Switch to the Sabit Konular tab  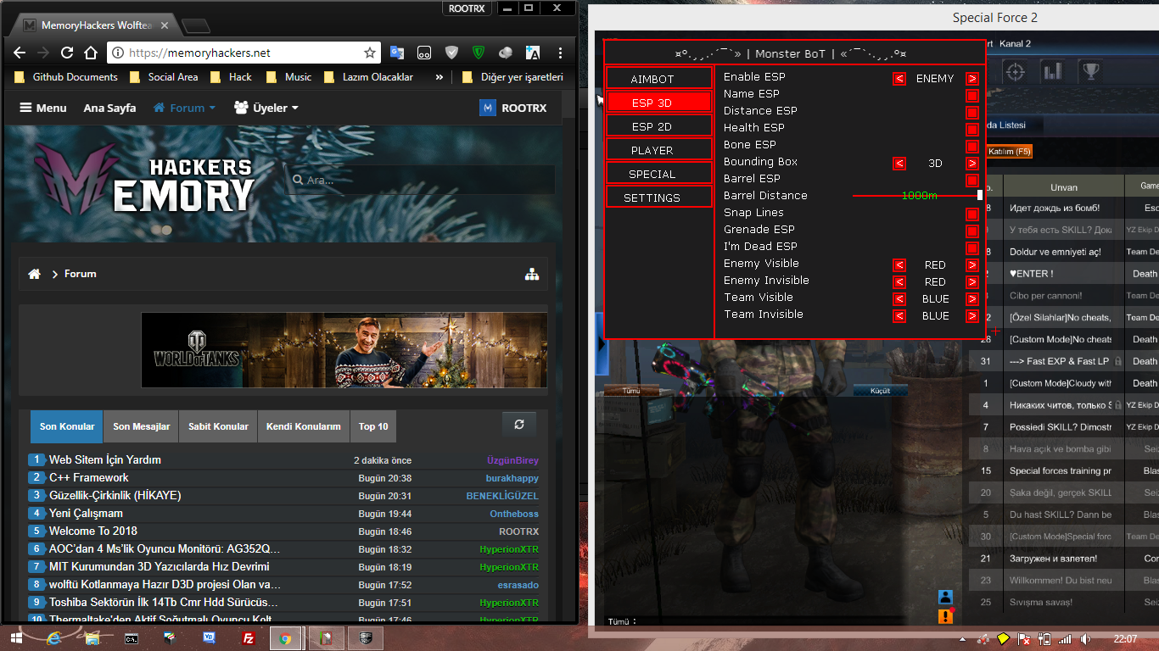(218, 426)
